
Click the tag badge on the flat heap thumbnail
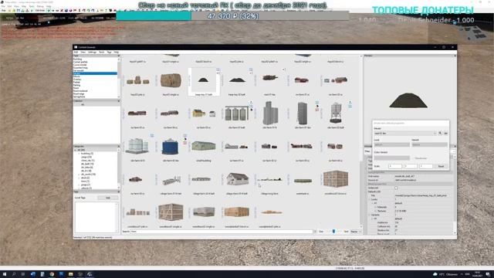tap(251, 70)
